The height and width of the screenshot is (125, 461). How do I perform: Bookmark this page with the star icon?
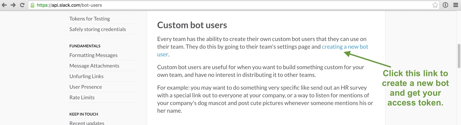[x=435, y=5]
